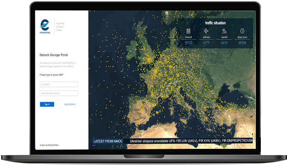Click the Ukrainian airspace unavailable ticker message

pyautogui.click(x=191, y=141)
